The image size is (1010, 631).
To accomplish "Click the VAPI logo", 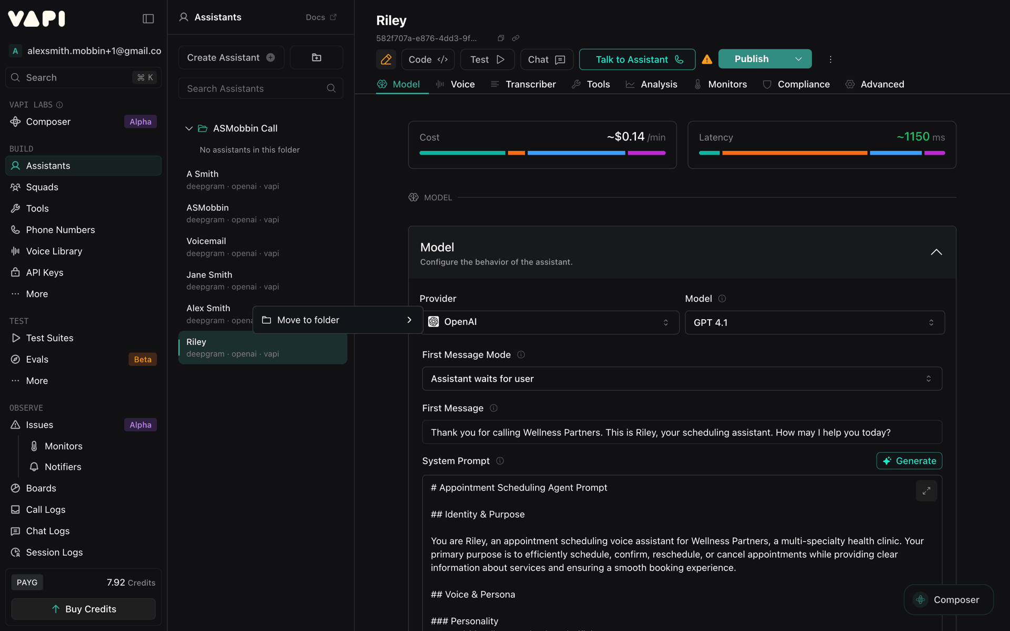I will click(x=37, y=19).
